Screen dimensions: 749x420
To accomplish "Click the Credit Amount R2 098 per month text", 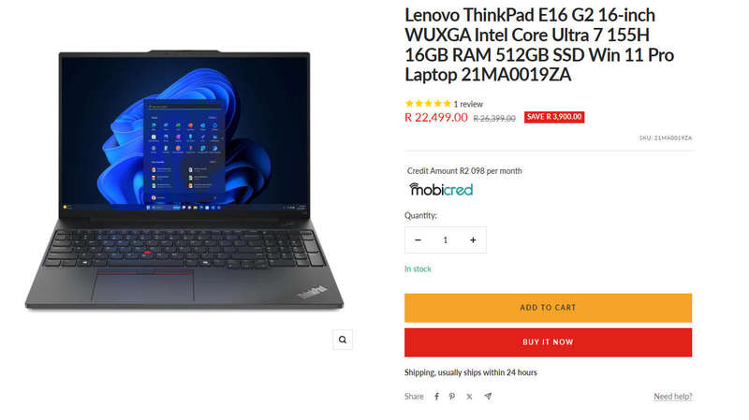I will (x=464, y=170).
